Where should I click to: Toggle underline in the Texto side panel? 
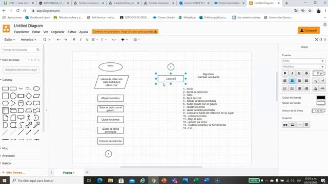pos(299,73)
